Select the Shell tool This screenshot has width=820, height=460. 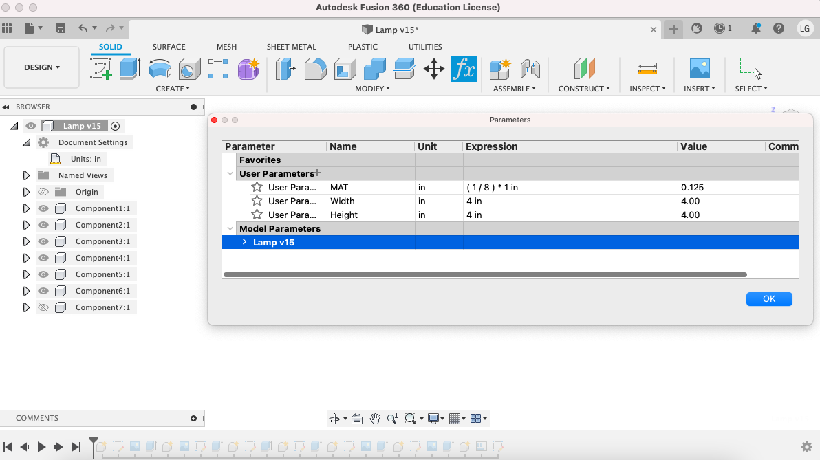tap(345, 69)
